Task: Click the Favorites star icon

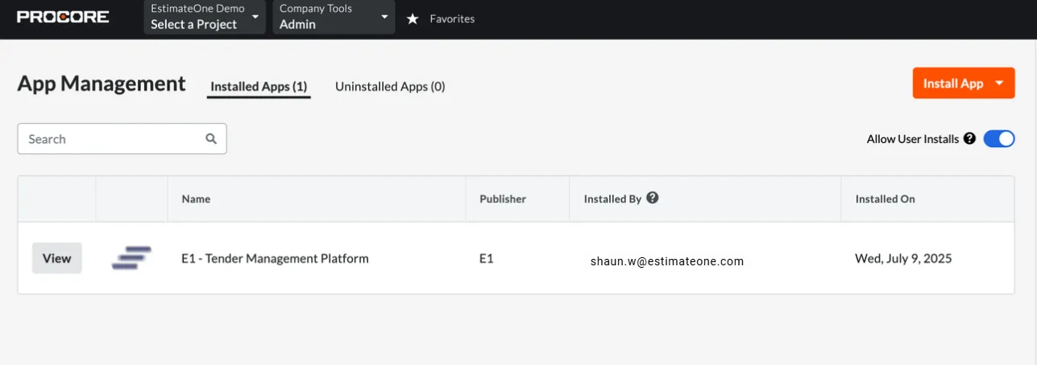Action: (x=413, y=18)
